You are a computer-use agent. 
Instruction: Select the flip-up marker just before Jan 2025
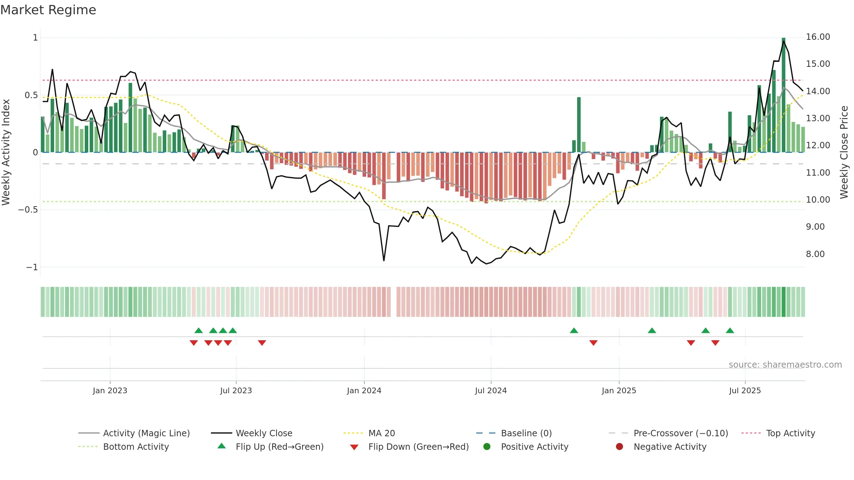click(x=574, y=330)
